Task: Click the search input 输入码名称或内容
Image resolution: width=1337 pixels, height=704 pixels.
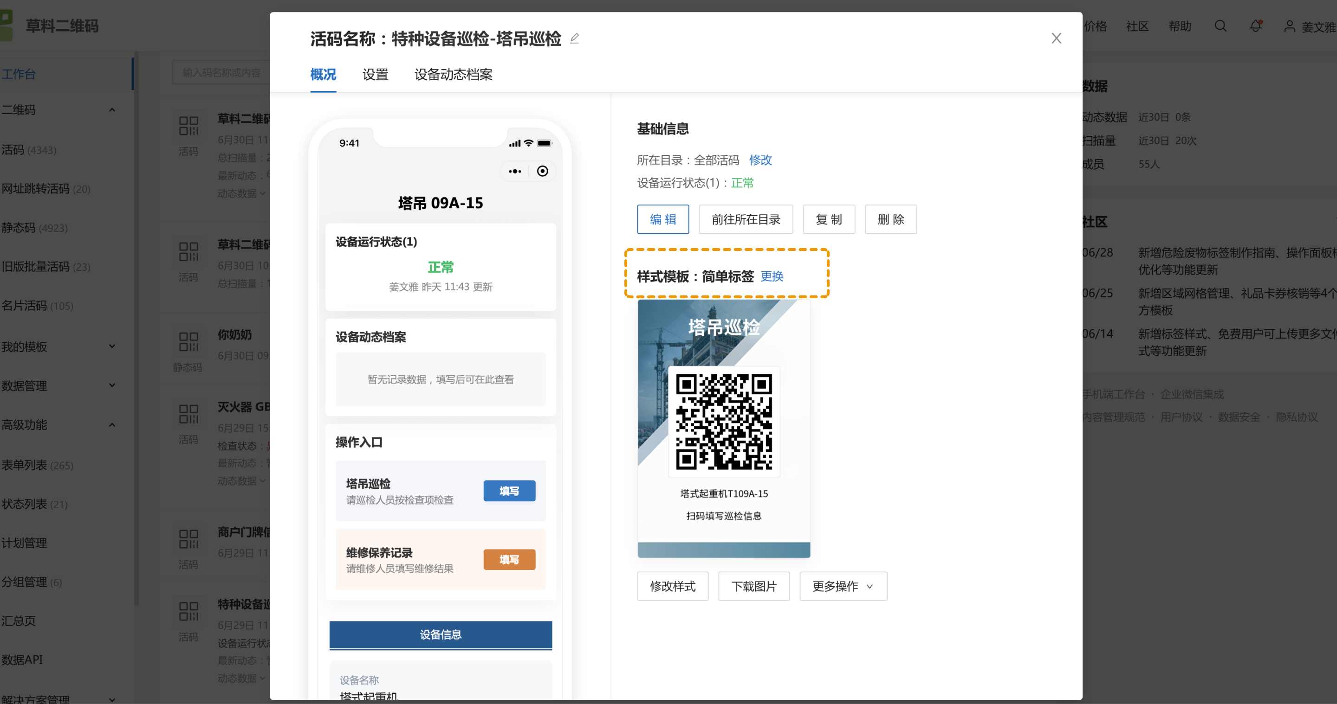Action: pyautogui.click(x=221, y=72)
